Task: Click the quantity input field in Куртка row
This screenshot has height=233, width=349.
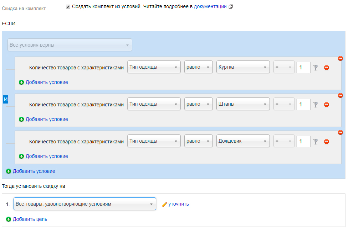Action: click(304, 68)
